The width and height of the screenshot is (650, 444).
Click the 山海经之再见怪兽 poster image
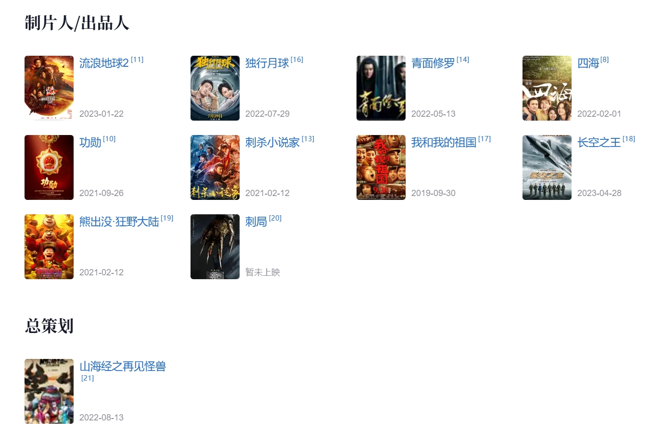point(49,391)
